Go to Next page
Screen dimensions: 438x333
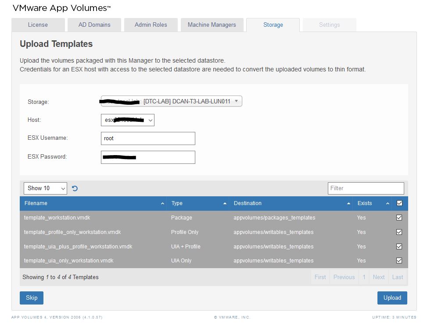pos(379,277)
